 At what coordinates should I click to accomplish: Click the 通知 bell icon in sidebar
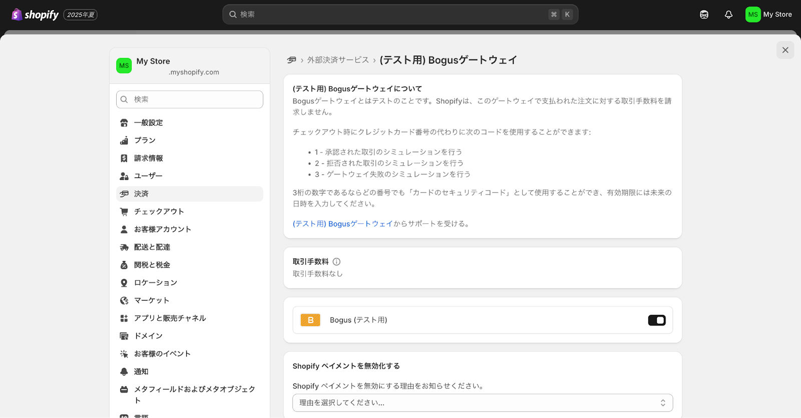[124, 371]
